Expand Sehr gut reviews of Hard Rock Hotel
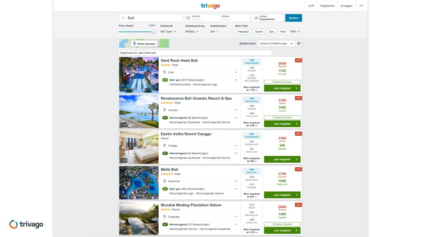Image resolution: width=421 pixels, height=237 pixels. coord(200,80)
